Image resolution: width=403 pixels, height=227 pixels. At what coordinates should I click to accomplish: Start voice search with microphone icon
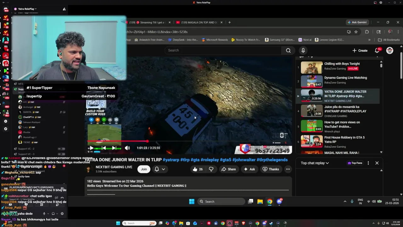click(303, 50)
